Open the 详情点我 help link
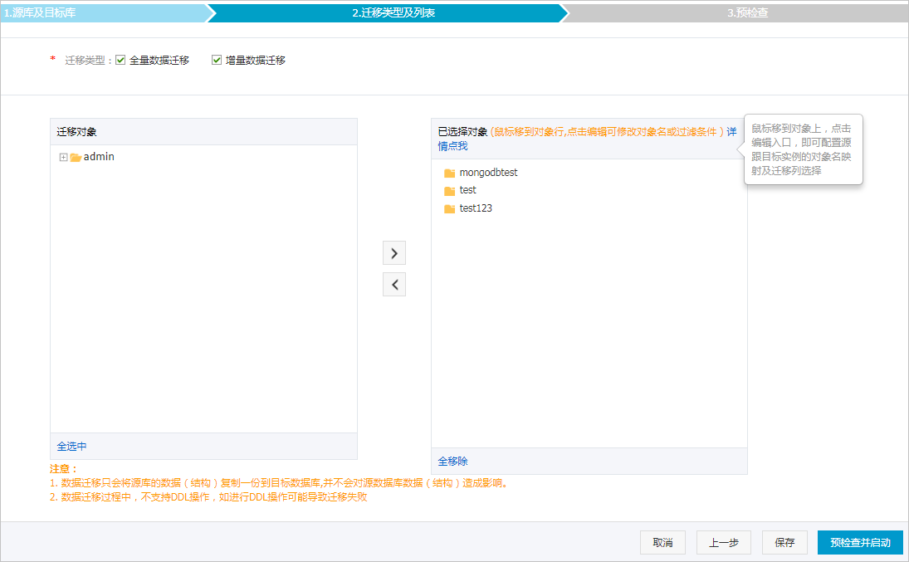 click(x=452, y=146)
